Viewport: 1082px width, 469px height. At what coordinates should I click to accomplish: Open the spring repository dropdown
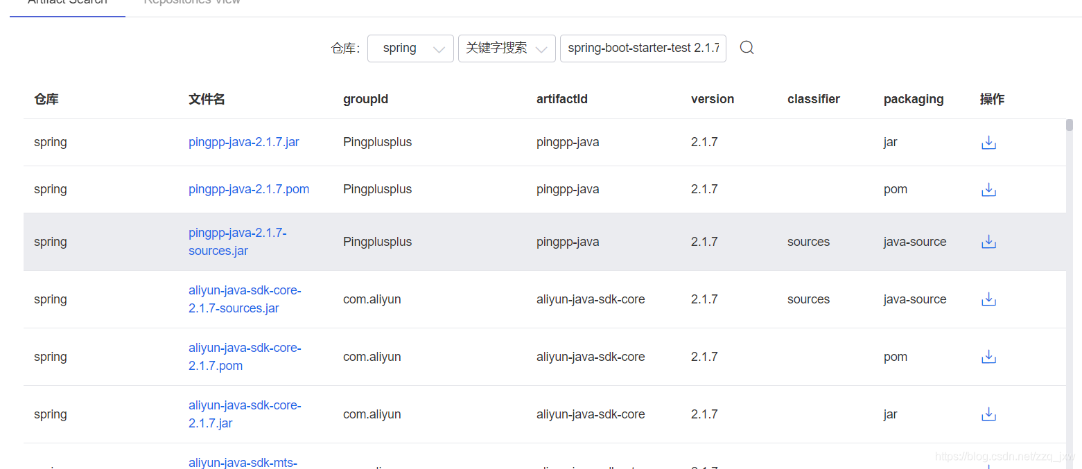pyautogui.click(x=410, y=48)
